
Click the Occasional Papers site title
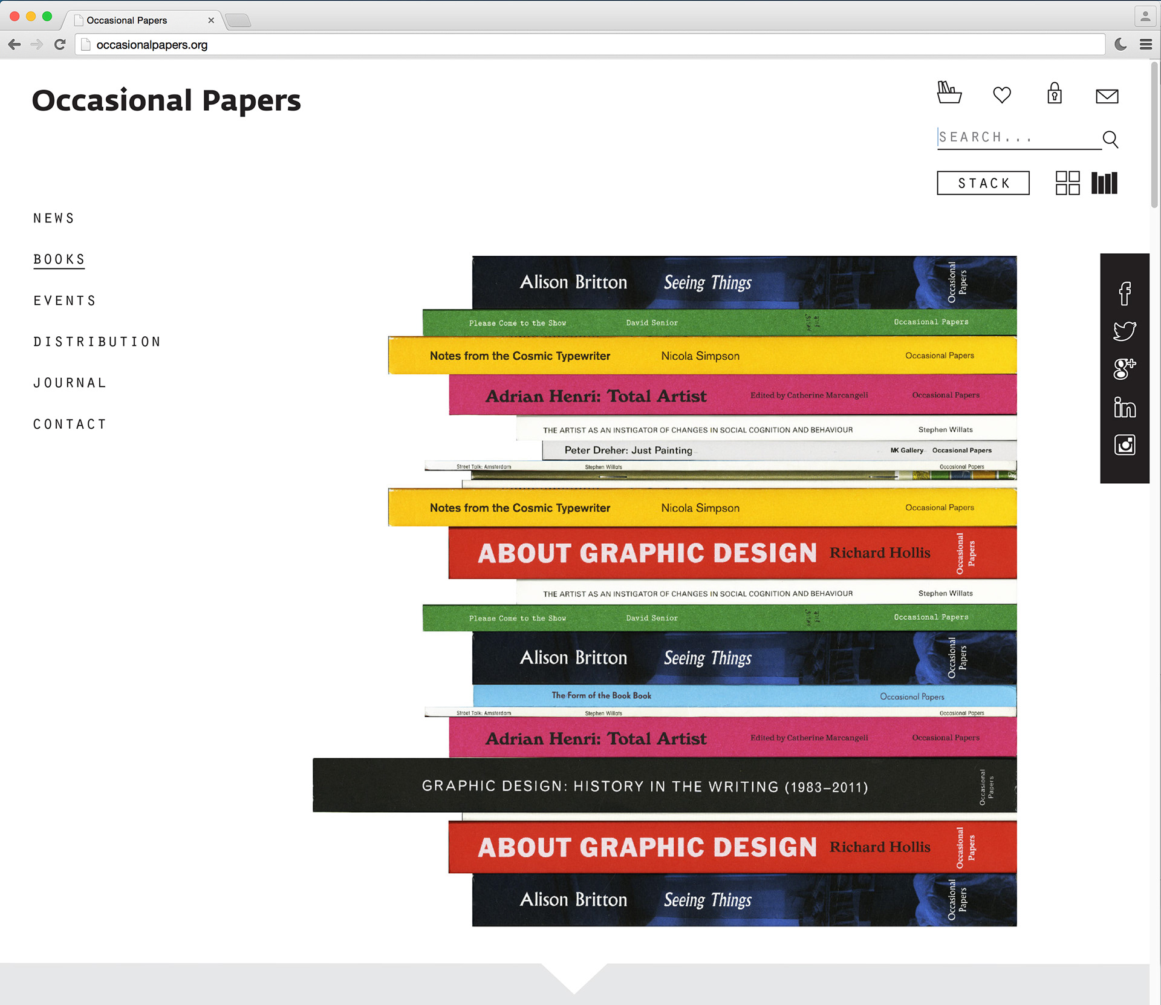[166, 100]
